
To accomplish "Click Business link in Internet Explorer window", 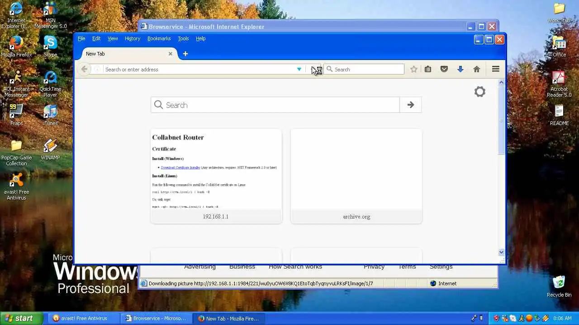I will pyautogui.click(x=242, y=267).
